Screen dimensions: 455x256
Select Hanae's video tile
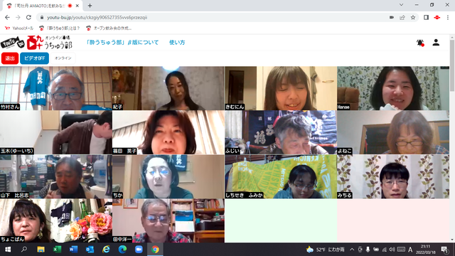click(393, 88)
